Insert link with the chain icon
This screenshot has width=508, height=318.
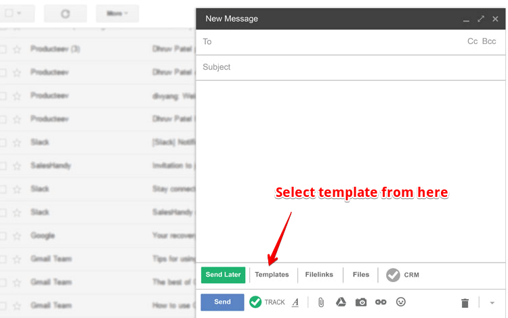[x=381, y=302]
